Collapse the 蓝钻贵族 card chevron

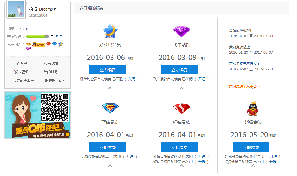[x=110, y=166]
